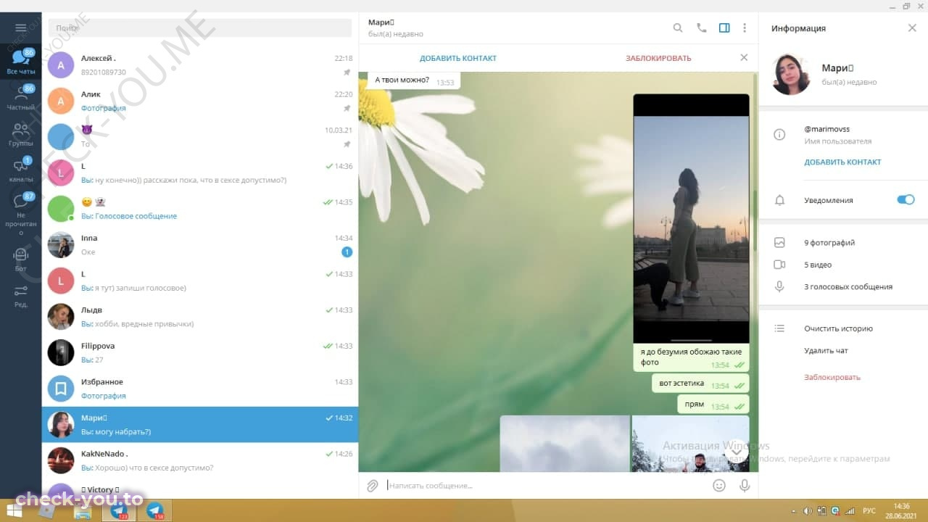This screenshot has width=928, height=522.
Task: Click microphone icon next to голосовых сообщения
Action: pyautogui.click(x=780, y=286)
